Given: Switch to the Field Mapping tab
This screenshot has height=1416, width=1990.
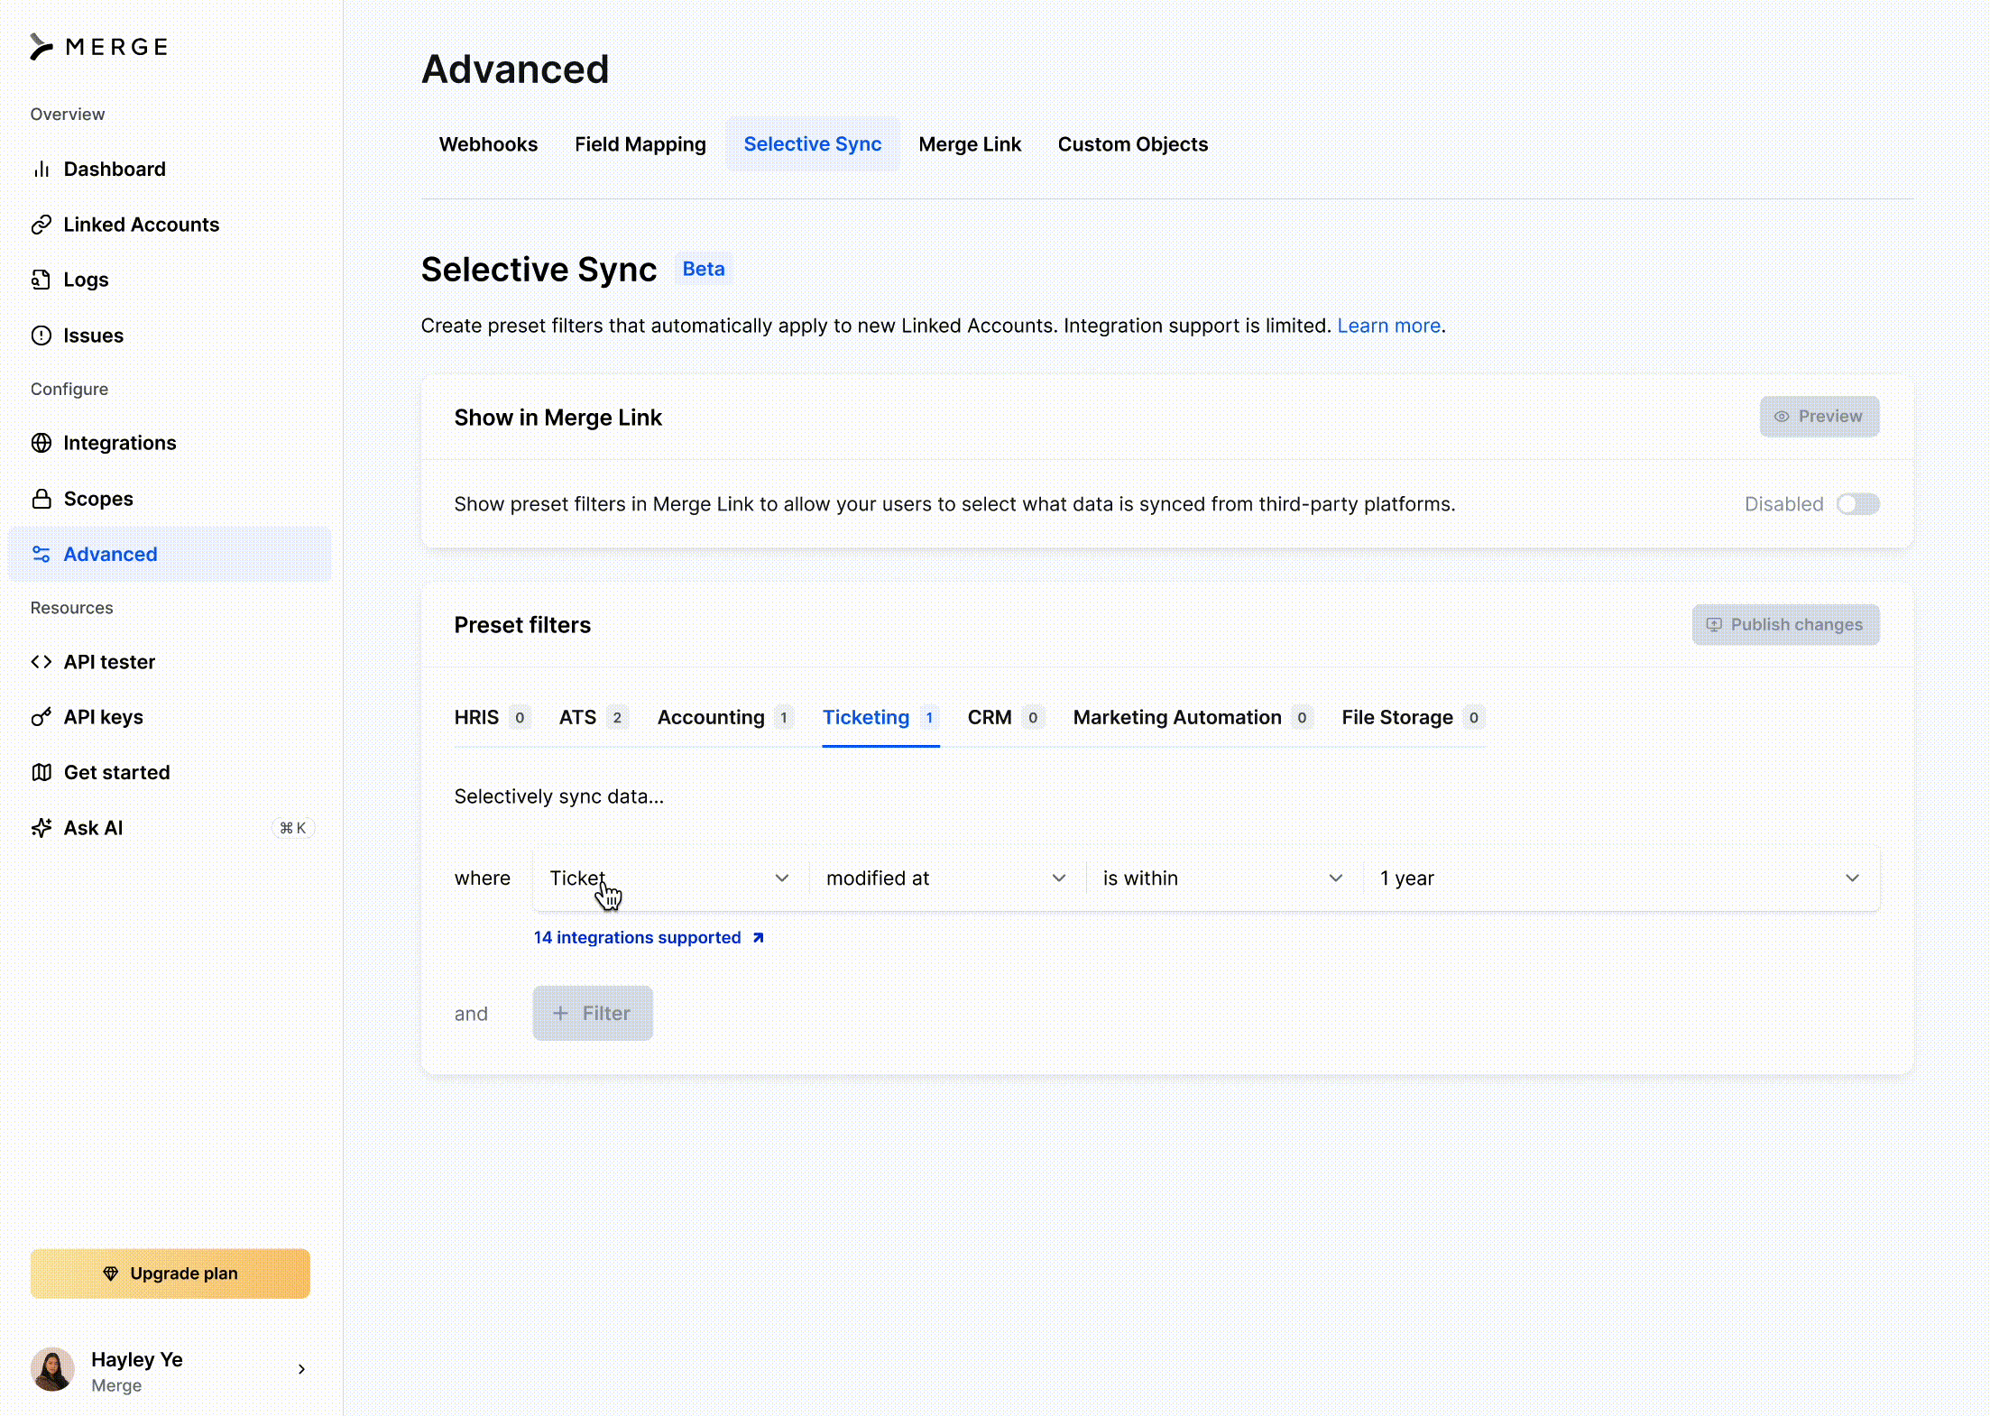Looking at the screenshot, I should pyautogui.click(x=640, y=144).
